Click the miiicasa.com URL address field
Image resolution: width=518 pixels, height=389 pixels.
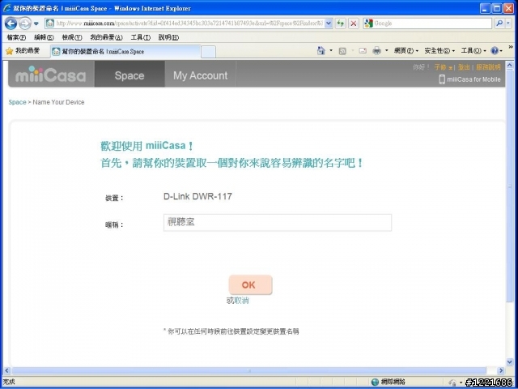[189, 24]
